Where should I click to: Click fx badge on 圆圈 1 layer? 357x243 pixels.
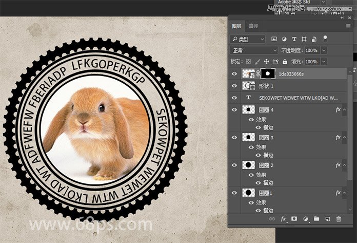pyautogui.click(x=338, y=193)
